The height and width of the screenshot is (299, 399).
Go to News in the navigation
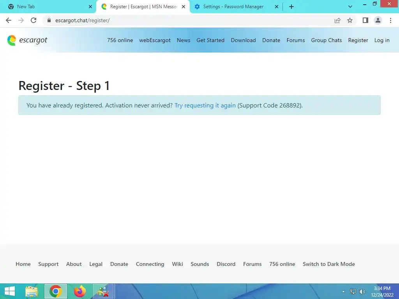pos(184,40)
